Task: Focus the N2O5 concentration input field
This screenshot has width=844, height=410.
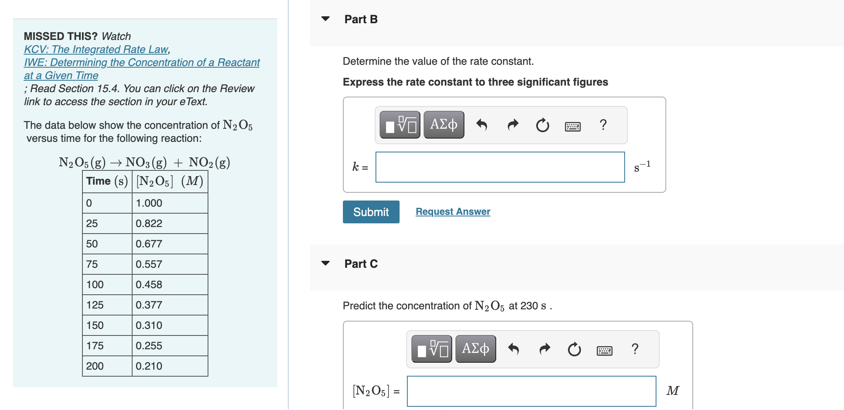Action: coord(531,391)
